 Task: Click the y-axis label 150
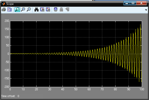7,29
